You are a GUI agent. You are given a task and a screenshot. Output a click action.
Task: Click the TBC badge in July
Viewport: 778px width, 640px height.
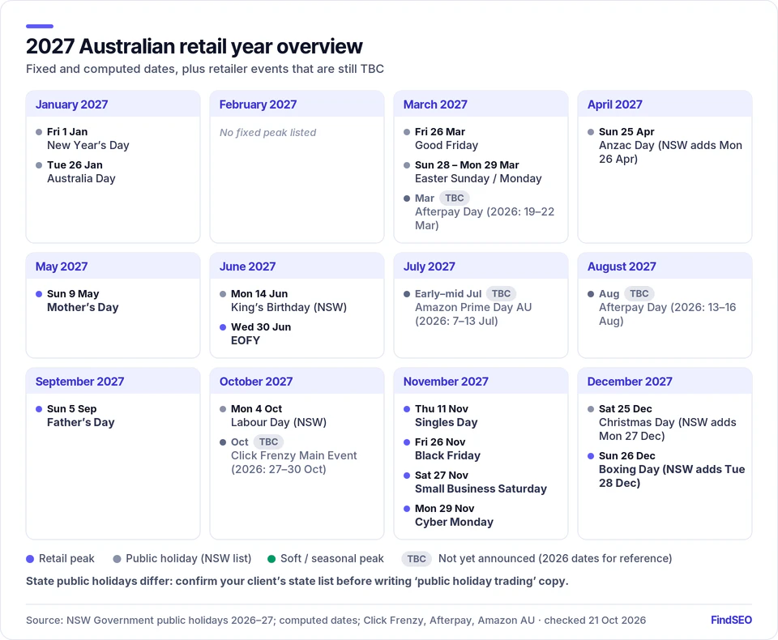[501, 294]
